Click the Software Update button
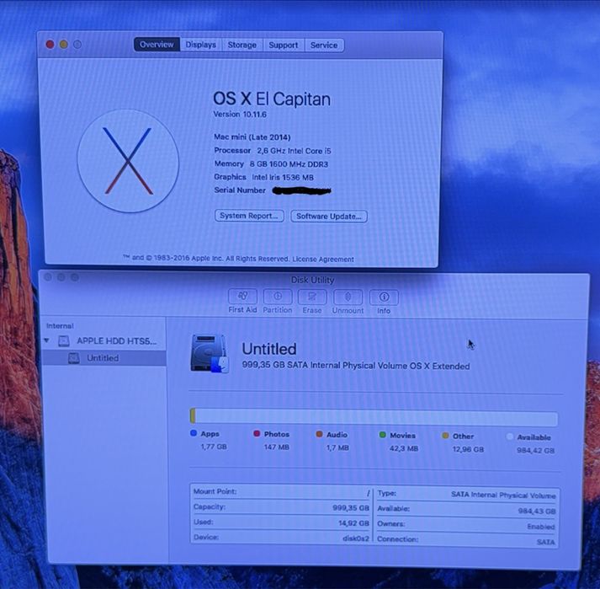The image size is (600, 589). click(x=329, y=216)
